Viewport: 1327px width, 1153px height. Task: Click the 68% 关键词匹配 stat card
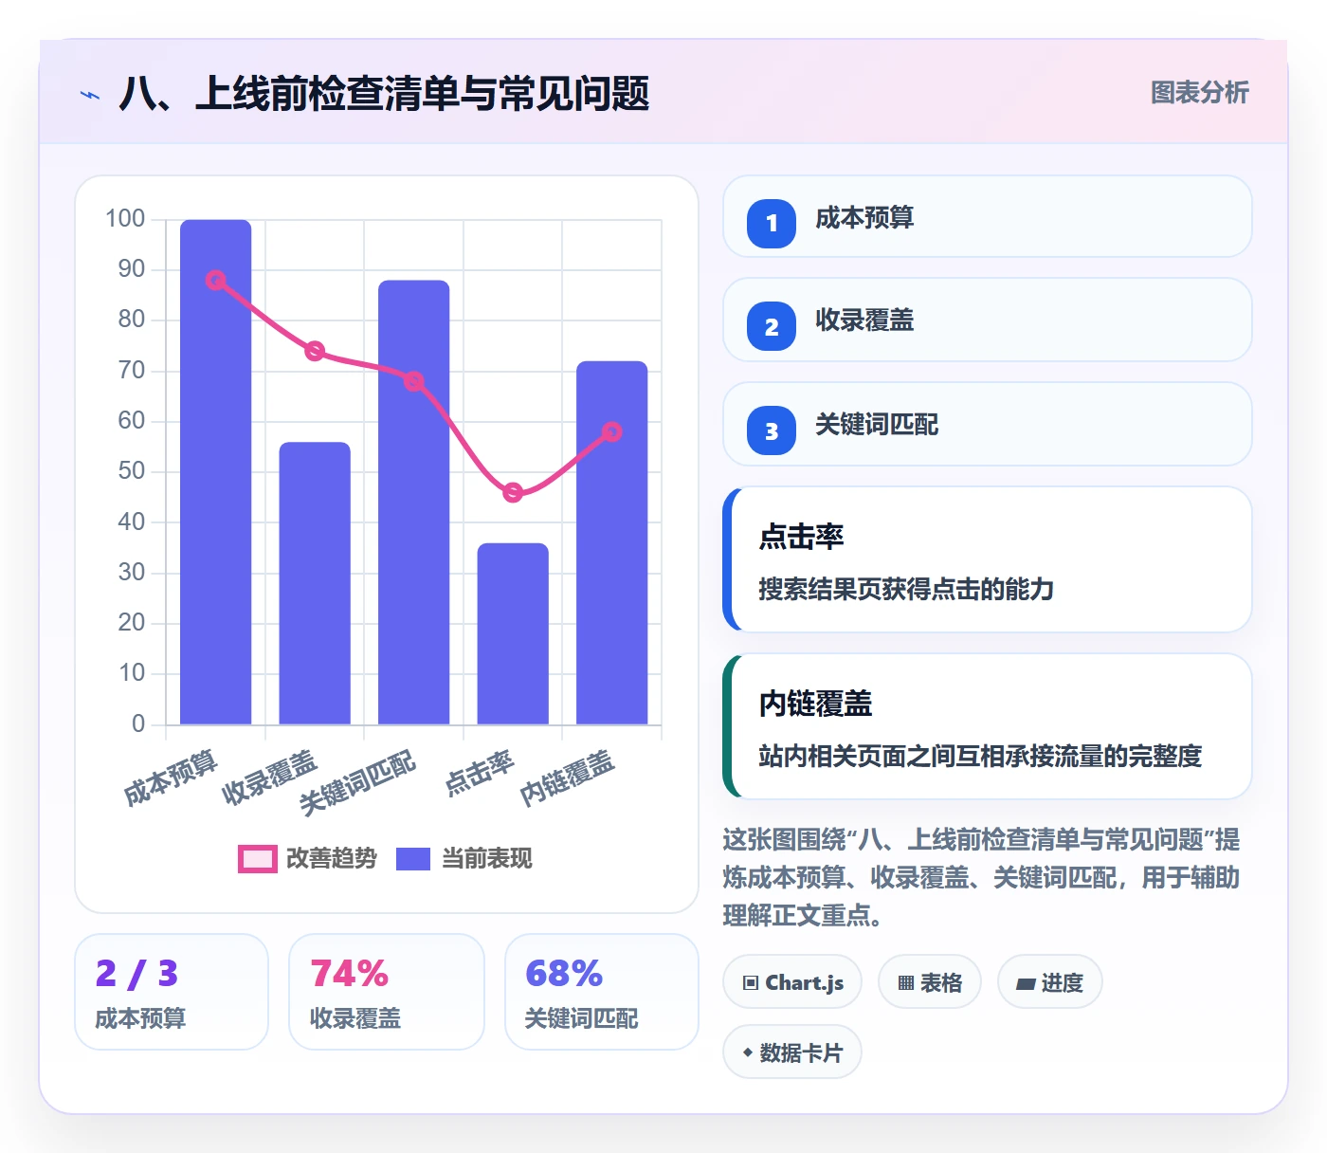(602, 992)
